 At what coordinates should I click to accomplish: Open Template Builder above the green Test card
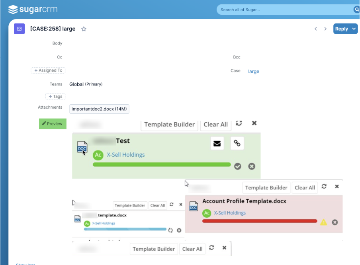pos(170,124)
